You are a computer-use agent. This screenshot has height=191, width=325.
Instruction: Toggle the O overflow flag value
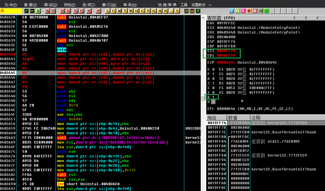[x=213, y=102]
